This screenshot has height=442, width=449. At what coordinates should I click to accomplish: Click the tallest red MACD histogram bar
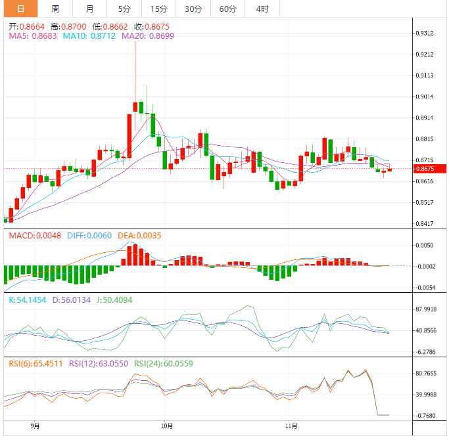(135, 255)
